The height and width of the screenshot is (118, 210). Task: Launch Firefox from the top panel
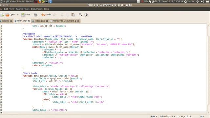pyautogui.click(x=39, y=2)
